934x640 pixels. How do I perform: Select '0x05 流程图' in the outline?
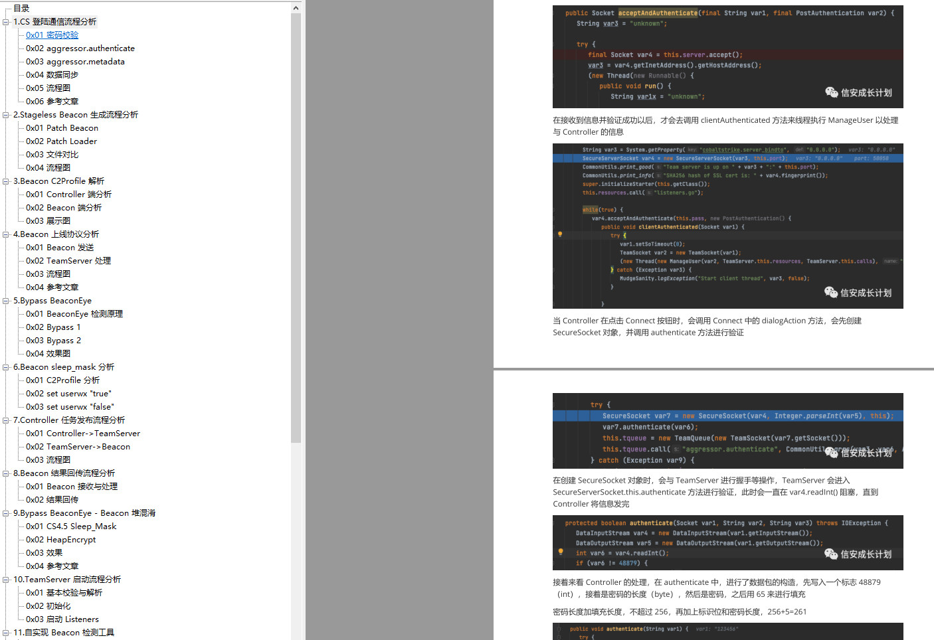pos(48,88)
